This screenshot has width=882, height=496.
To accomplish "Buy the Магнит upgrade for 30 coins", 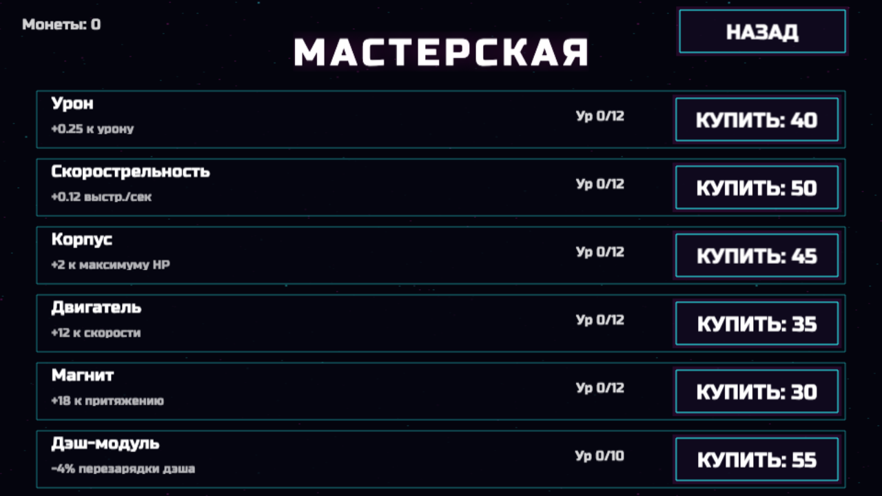I will [757, 391].
